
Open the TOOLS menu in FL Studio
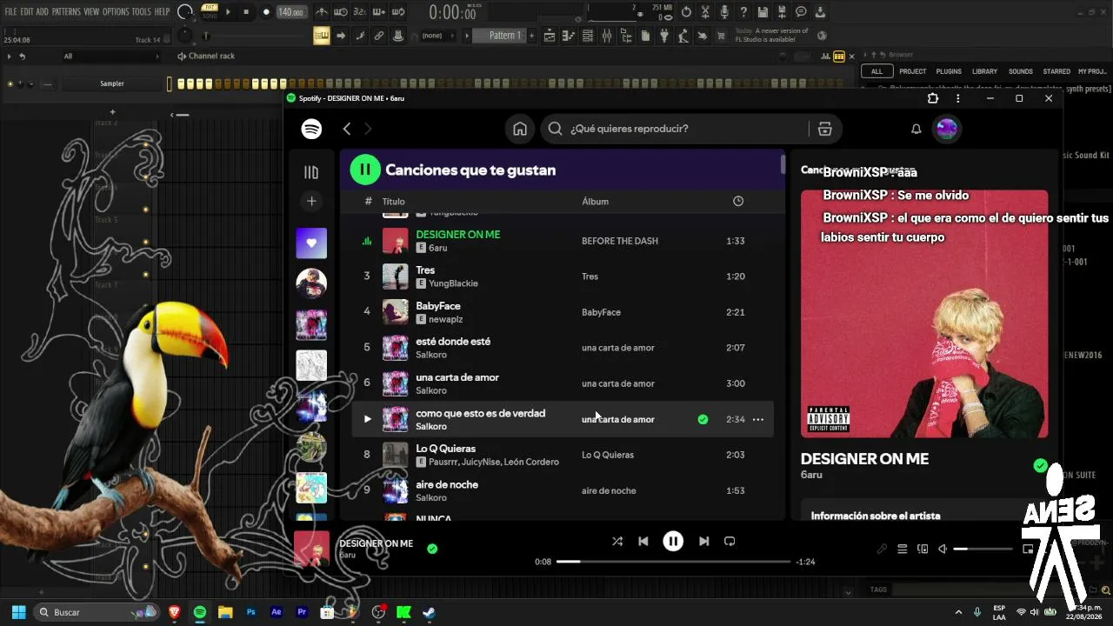142,12
